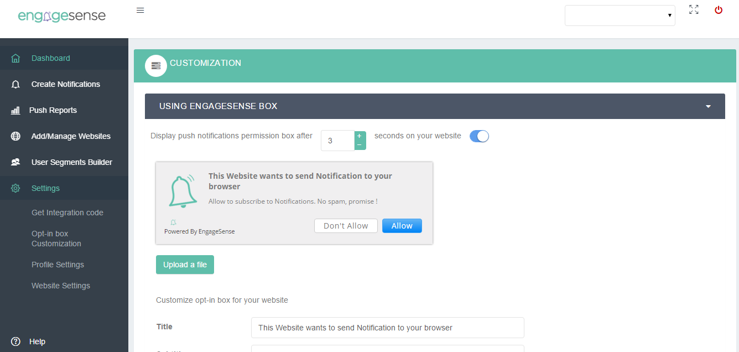Toggle the sidebar with the hamburger icon
Viewport: 739px width, 352px height.
pyautogui.click(x=140, y=9)
